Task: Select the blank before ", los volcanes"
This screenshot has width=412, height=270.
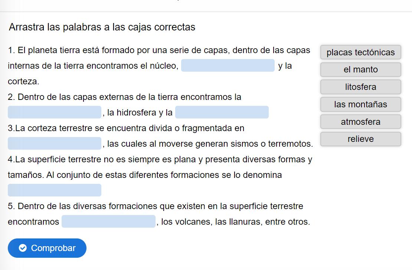Action: click(108, 221)
